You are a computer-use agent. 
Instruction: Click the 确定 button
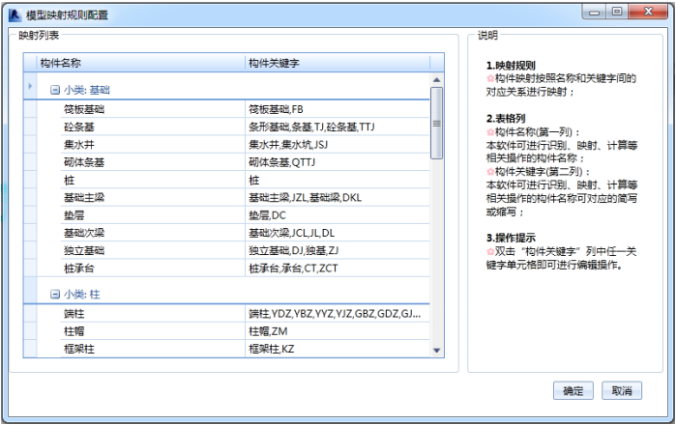[573, 391]
